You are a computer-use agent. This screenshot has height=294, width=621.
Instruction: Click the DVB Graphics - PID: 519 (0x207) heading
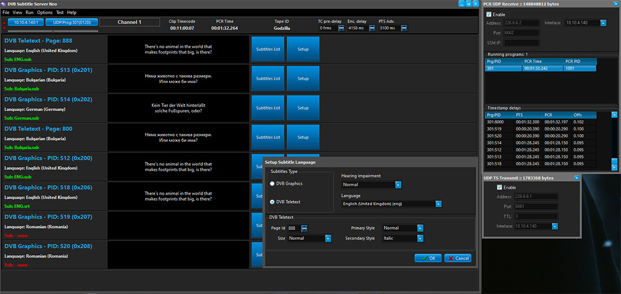coord(49,217)
